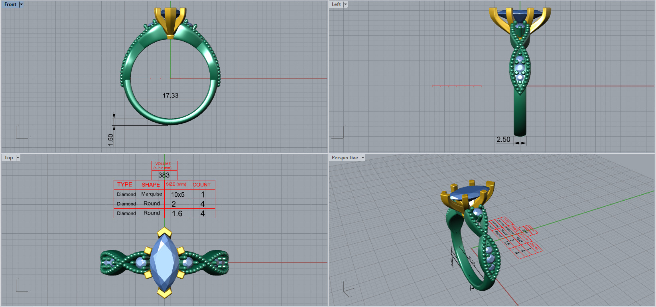656x307 pixels.
Task: Click the 10x5 size cell
Action: [x=177, y=194]
